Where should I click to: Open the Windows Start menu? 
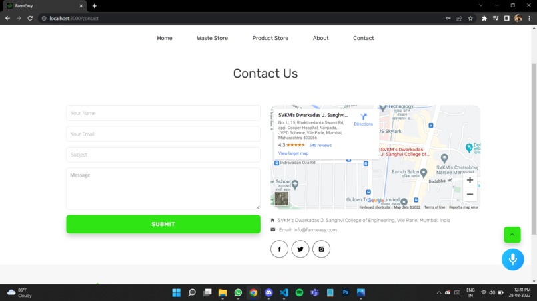click(x=177, y=292)
